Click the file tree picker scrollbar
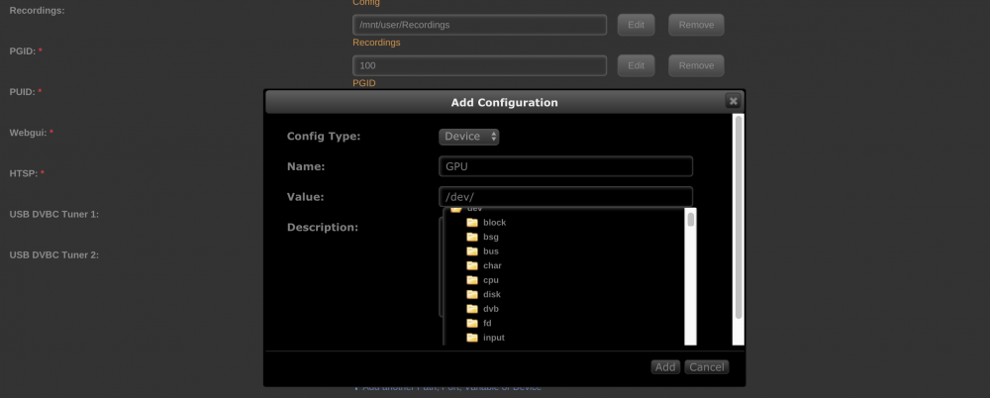 tap(691, 276)
